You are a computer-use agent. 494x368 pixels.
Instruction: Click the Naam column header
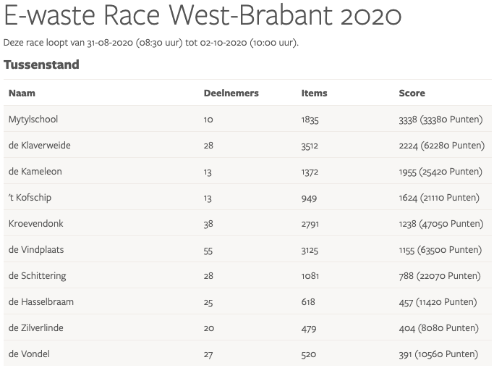[22, 93]
